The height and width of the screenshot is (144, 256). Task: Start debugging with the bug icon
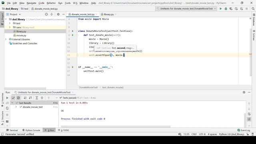[226, 9]
